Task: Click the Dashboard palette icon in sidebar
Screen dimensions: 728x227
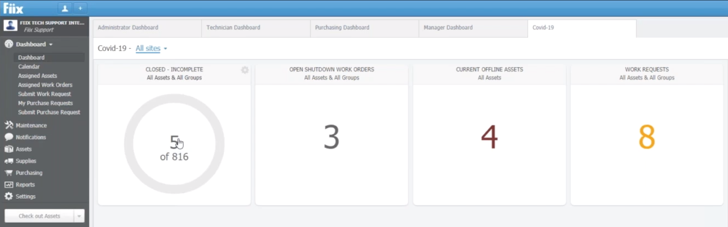Action: pyautogui.click(x=9, y=44)
